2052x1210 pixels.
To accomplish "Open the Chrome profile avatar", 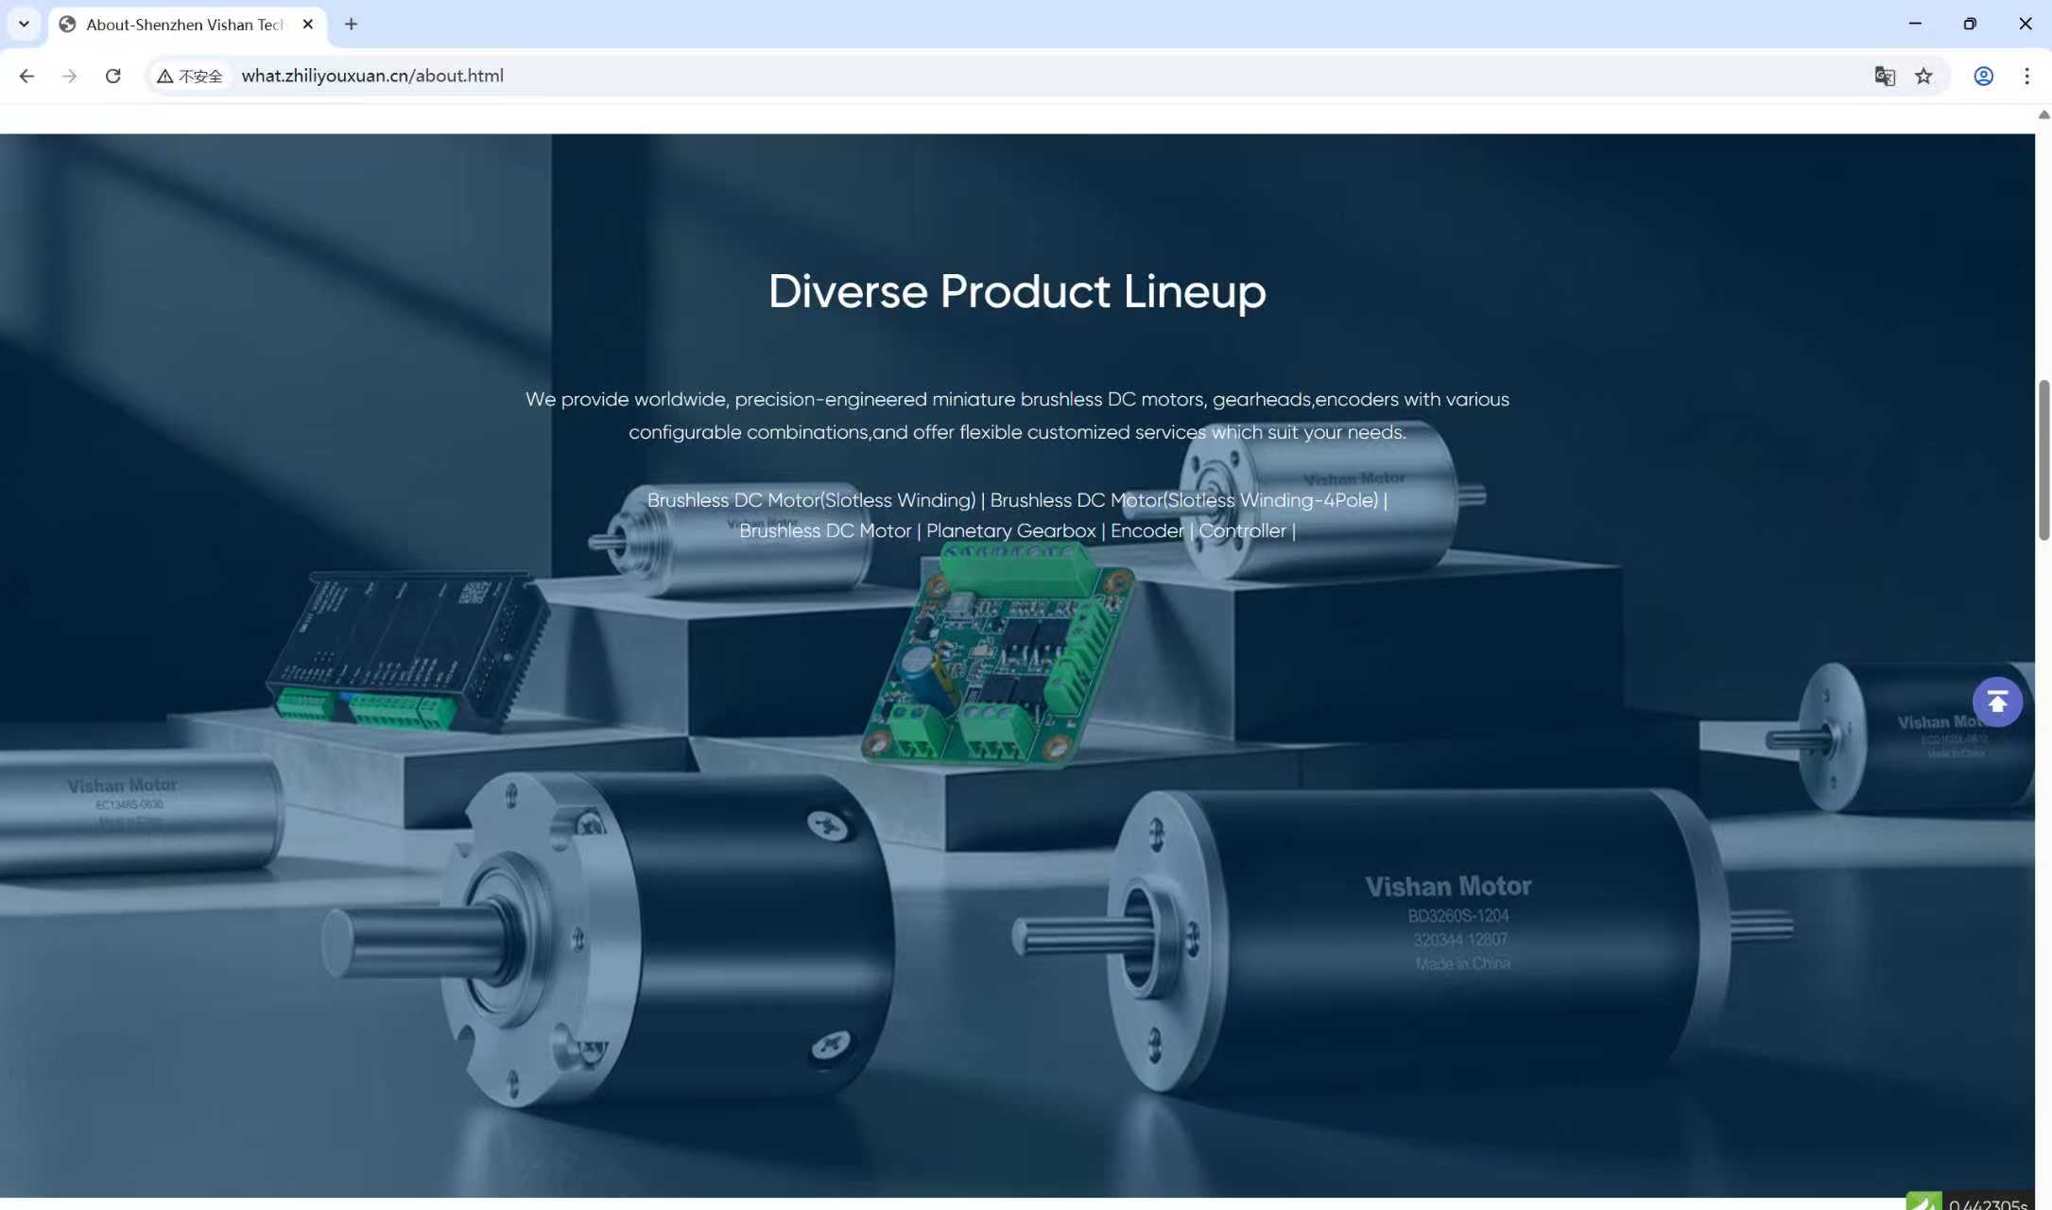I will (x=1983, y=76).
